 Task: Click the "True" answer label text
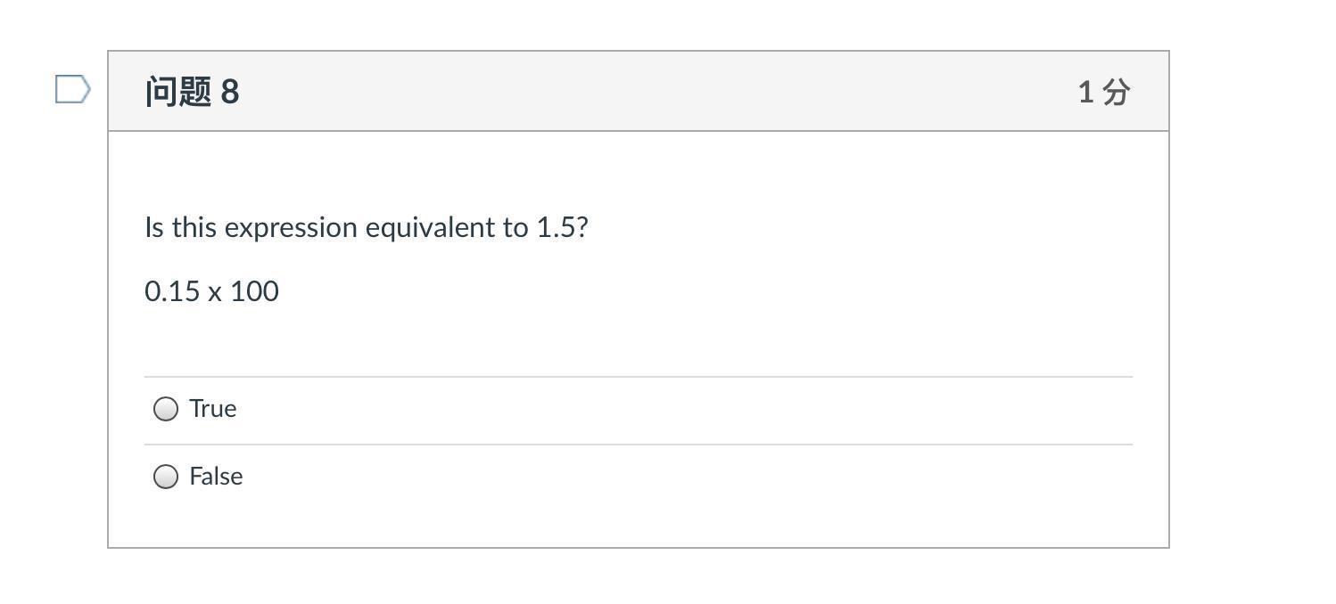point(213,409)
